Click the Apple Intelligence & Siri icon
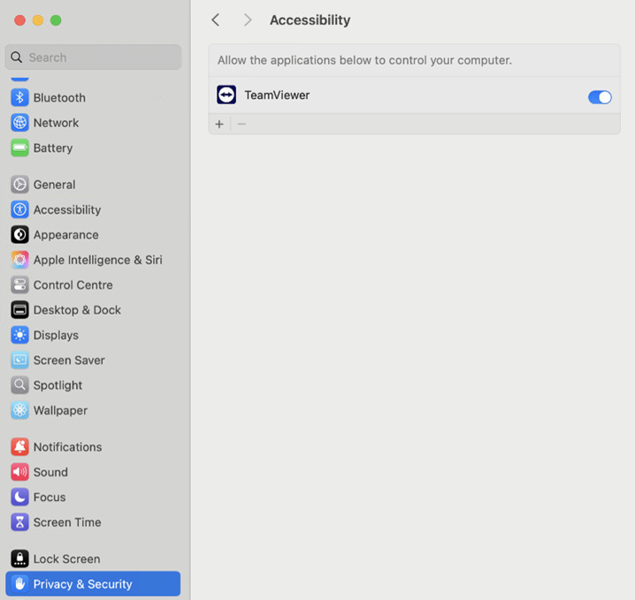The height and width of the screenshot is (600, 635). [x=19, y=260]
